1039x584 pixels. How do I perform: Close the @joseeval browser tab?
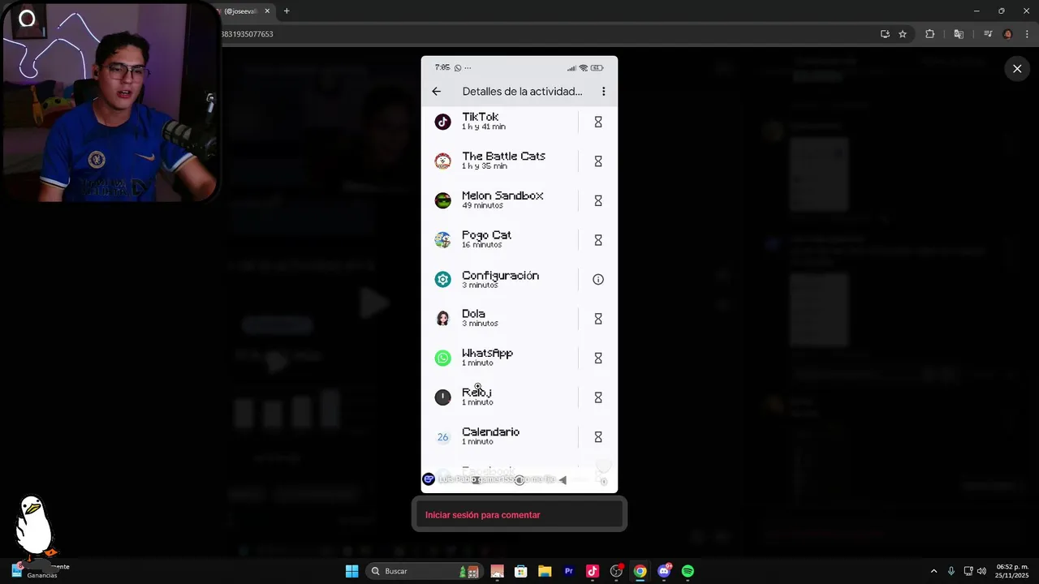[x=265, y=11]
